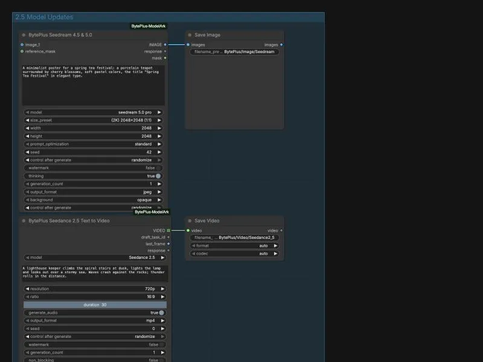This screenshot has width=483, height=362.
Task: Increase the Seedance seed 0 value
Action: point(162,328)
